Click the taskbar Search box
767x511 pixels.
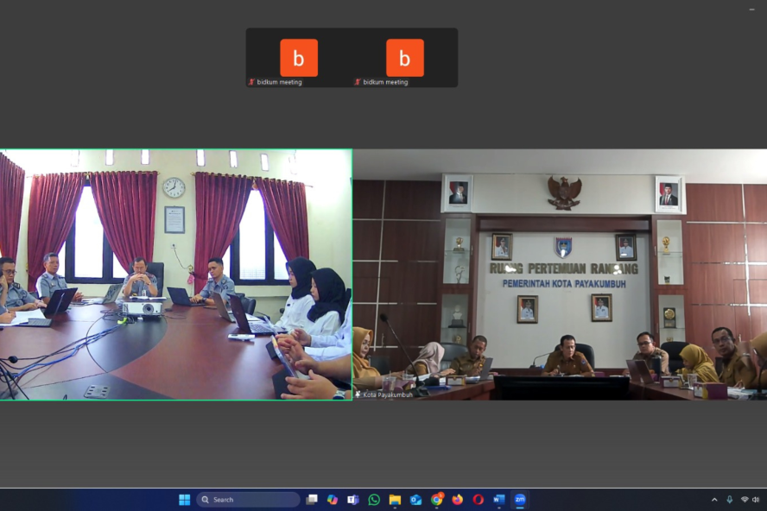pyautogui.click(x=248, y=500)
